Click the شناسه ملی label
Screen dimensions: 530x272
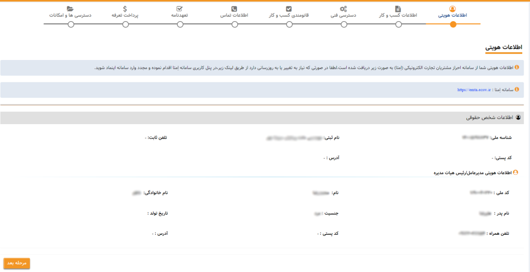click(500, 138)
